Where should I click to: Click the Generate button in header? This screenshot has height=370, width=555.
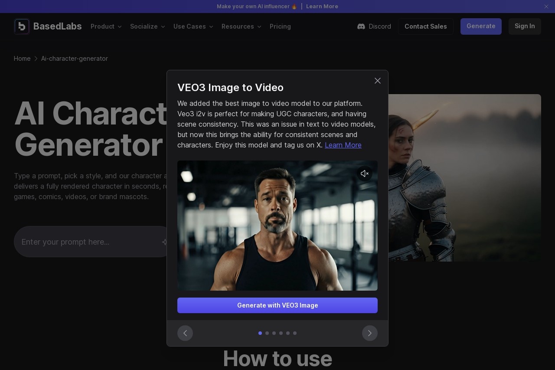click(481, 26)
